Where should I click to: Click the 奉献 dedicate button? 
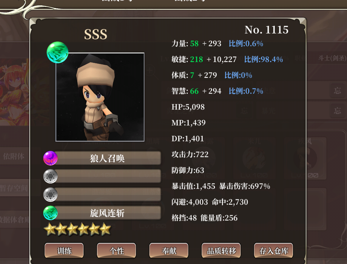[x=169, y=251]
